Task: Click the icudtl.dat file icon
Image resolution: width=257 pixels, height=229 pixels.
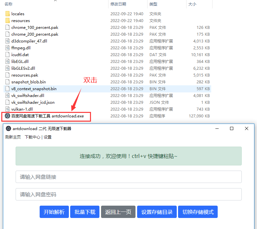Action: [x=7, y=54]
